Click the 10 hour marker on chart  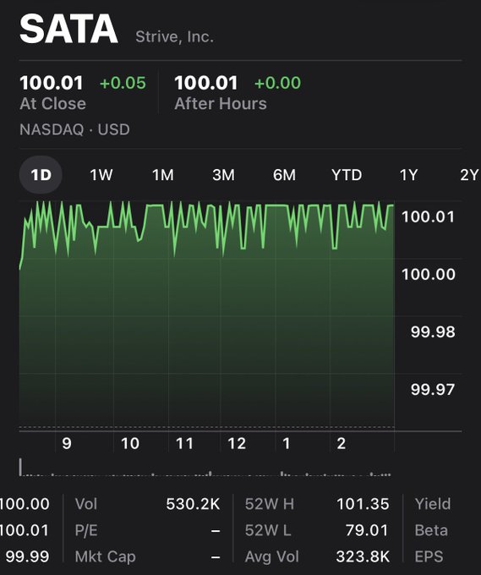tap(130, 444)
